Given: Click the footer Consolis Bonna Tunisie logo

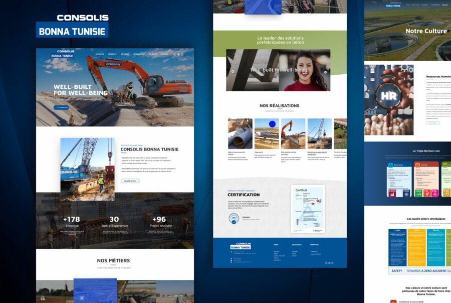Looking at the screenshot, I should pos(241,246).
